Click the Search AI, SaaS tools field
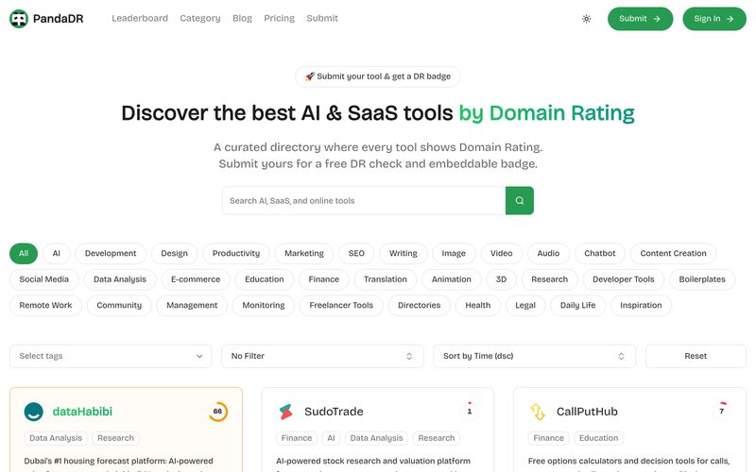The image size is (756, 472). (x=364, y=200)
